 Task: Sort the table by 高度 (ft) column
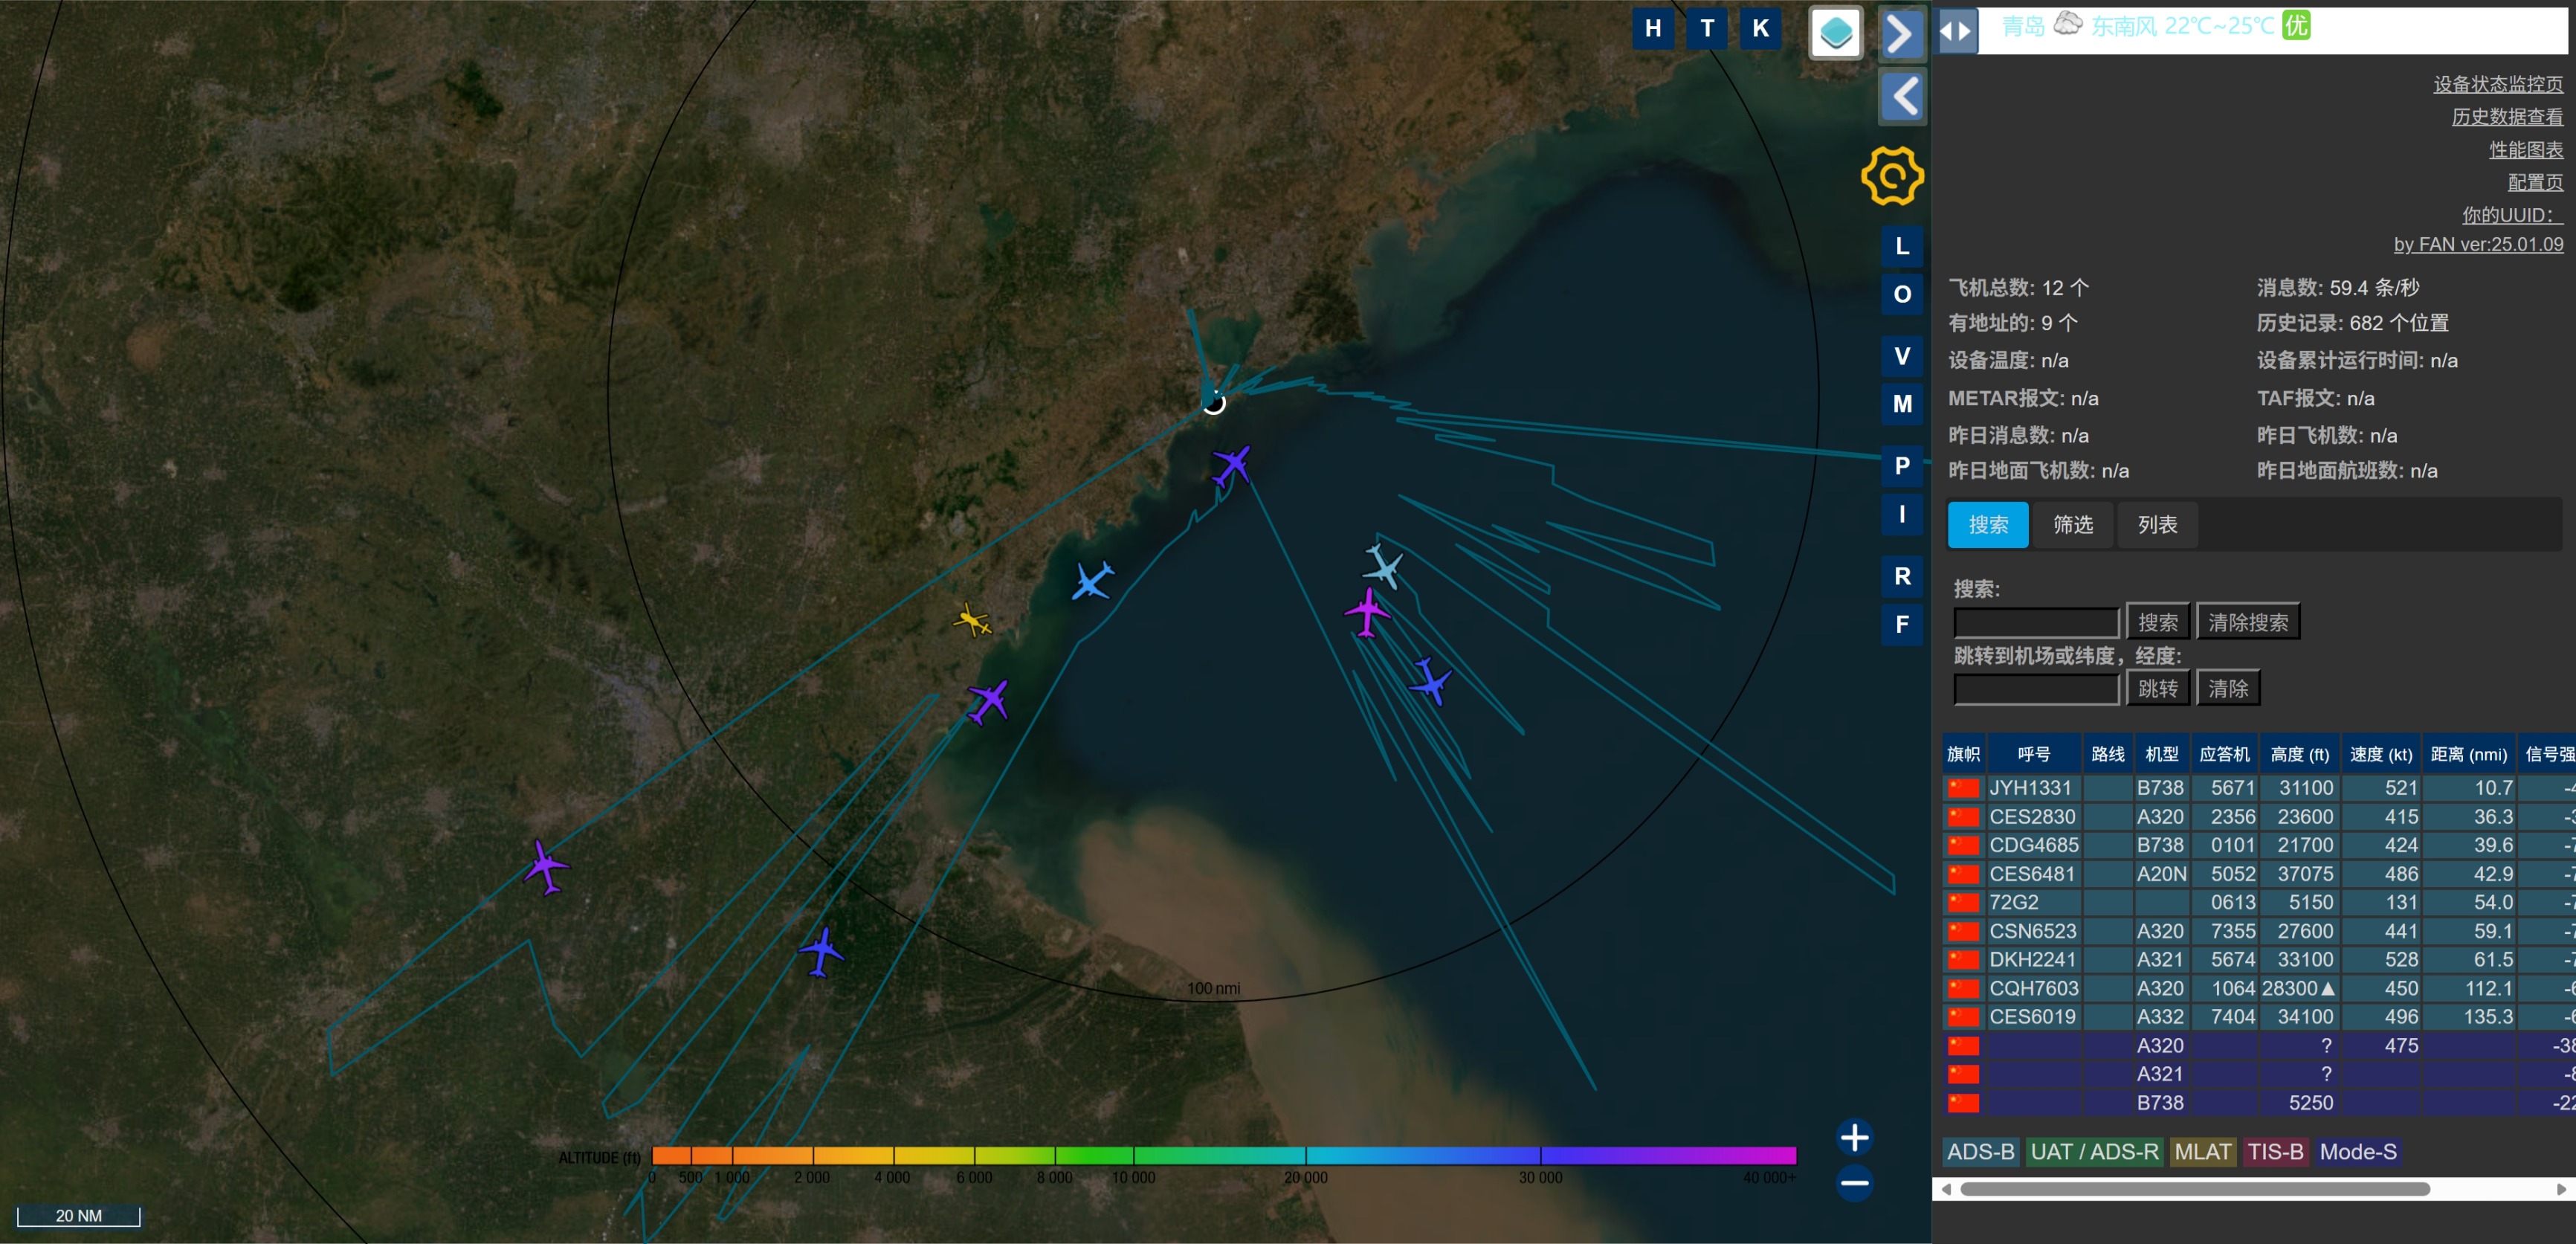click(x=2299, y=755)
